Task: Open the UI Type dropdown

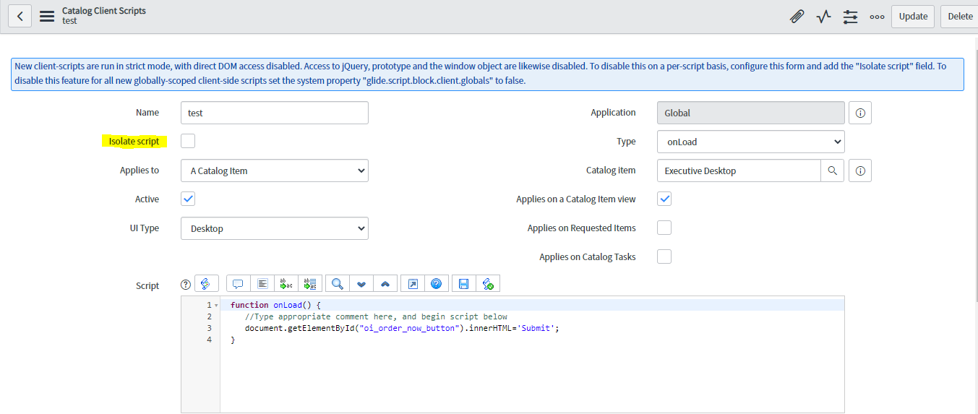Action: [x=275, y=228]
